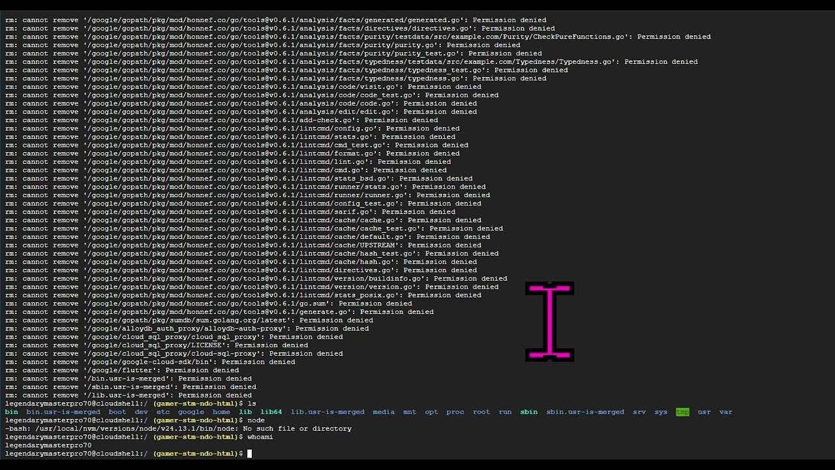
Task: Click the cursor at the last empty prompt
Action: [x=249, y=454]
